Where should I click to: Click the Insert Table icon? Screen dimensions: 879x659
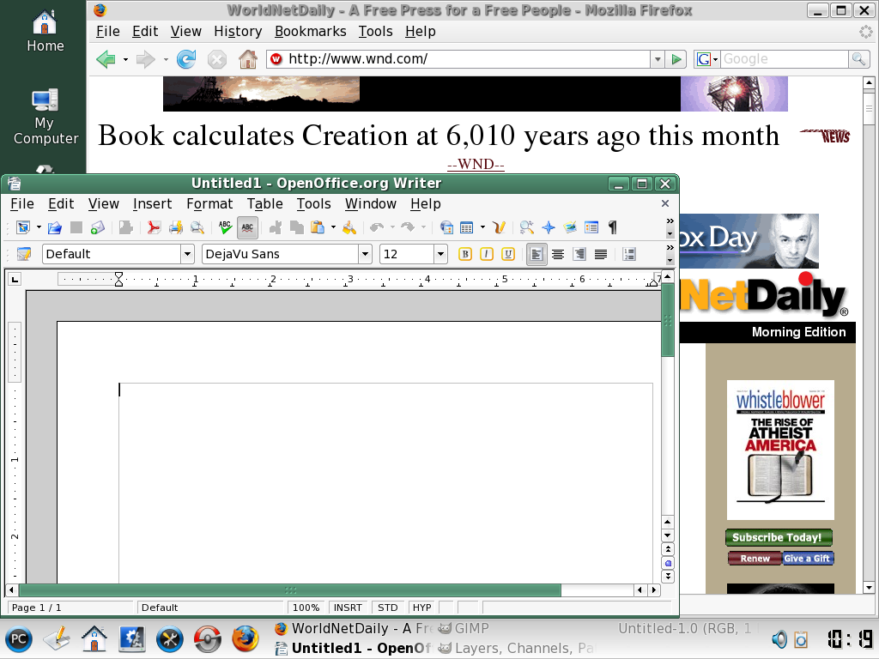(466, 227)
